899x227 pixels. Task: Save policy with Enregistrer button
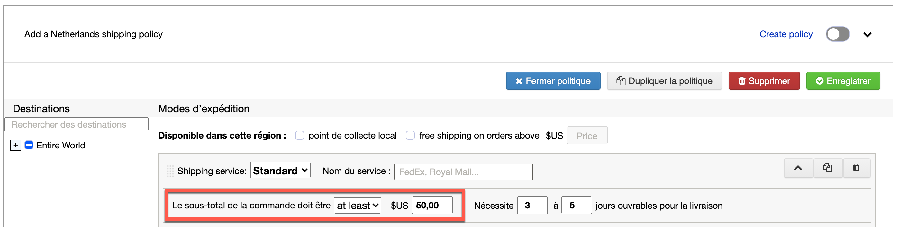pyautogui.click(x=843, y=81)
